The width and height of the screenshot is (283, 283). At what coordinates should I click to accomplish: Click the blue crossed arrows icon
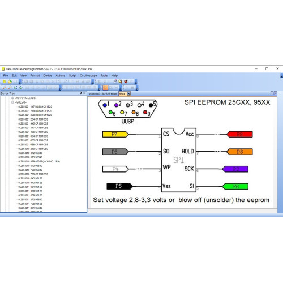tap(15, 88)
